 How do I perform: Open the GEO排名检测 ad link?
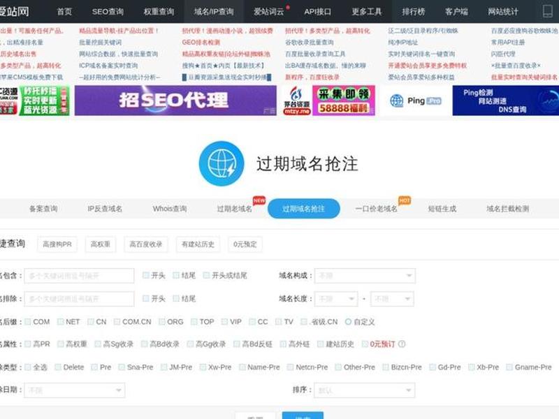pyautogui.click(x=201, y=43)
